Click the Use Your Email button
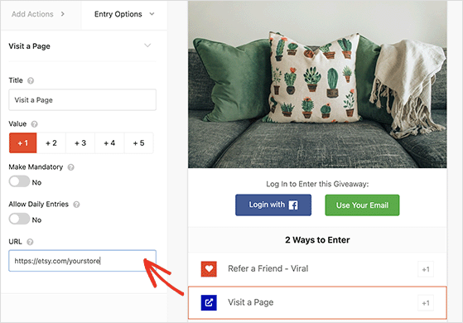This screenshot has width=463, height=323. tap(362, 205)
